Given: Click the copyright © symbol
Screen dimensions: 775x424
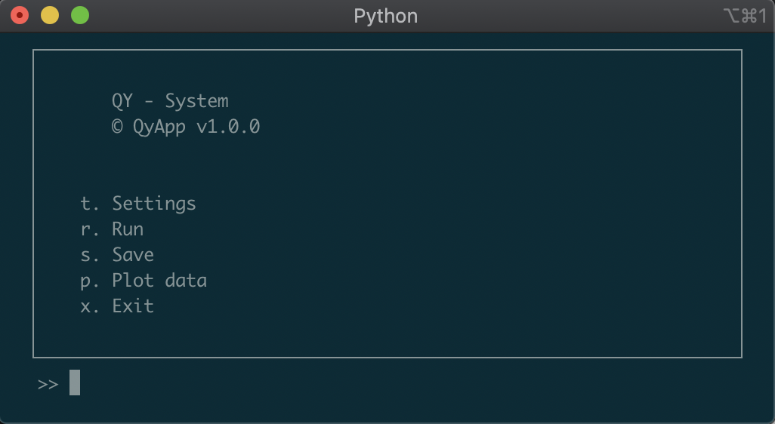Looking at the screenshot, I should click(x=117, y=127).
